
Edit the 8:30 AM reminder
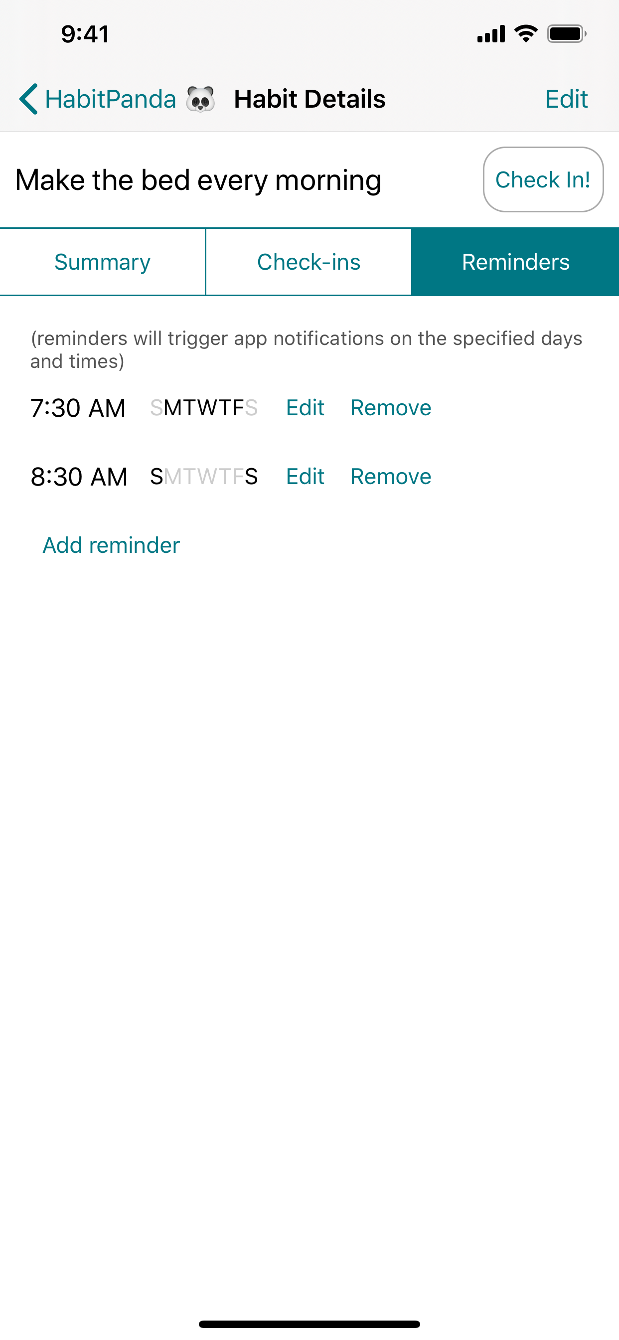click(305, 477)
